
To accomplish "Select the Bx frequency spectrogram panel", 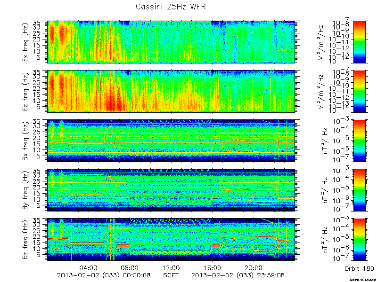I will tap(171, 141).
